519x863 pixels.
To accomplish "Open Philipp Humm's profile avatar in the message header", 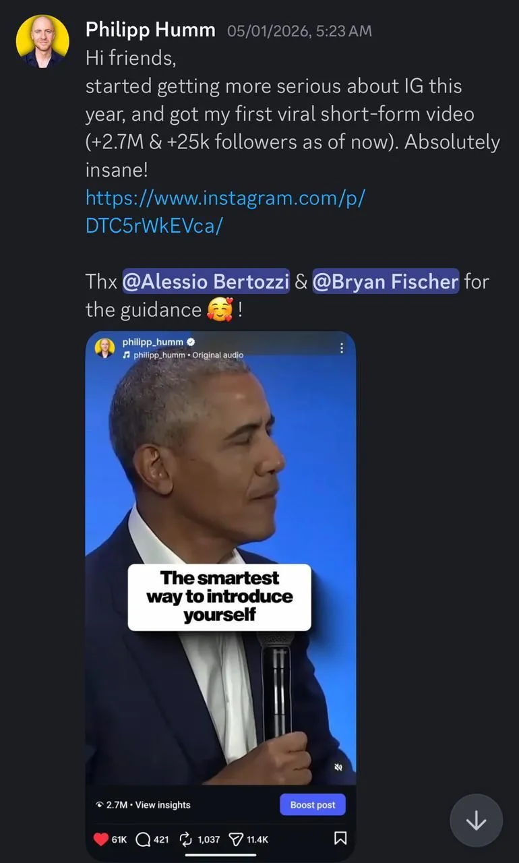I will (x=42, y=42).
